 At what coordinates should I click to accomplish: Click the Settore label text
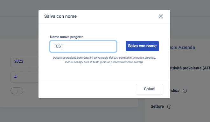(157, 106)
